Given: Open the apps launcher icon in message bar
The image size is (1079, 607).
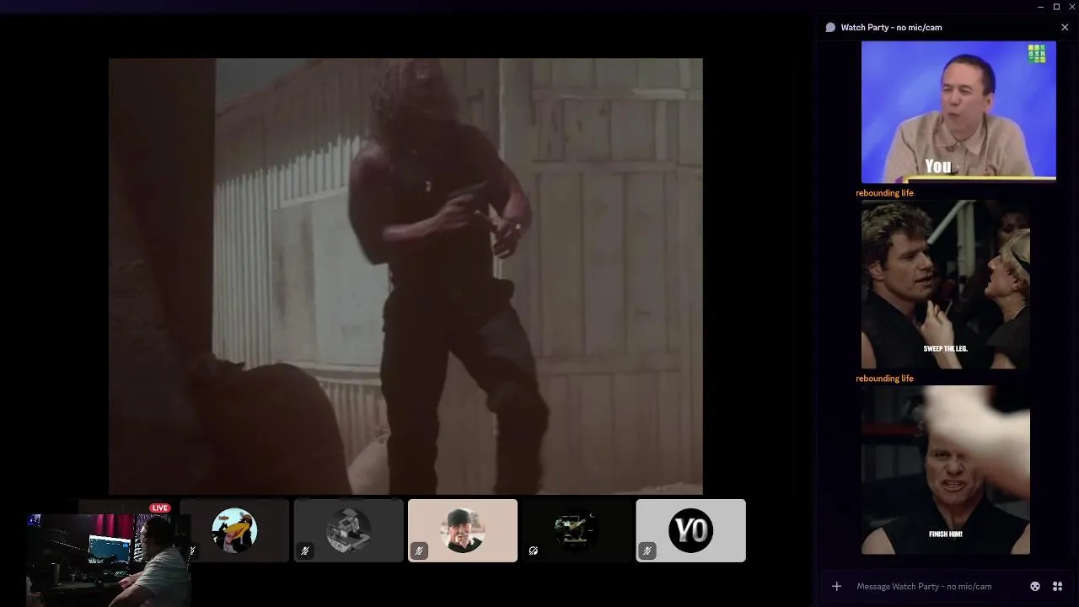Looking at the screenshot, I should (x=1057, y=586).
